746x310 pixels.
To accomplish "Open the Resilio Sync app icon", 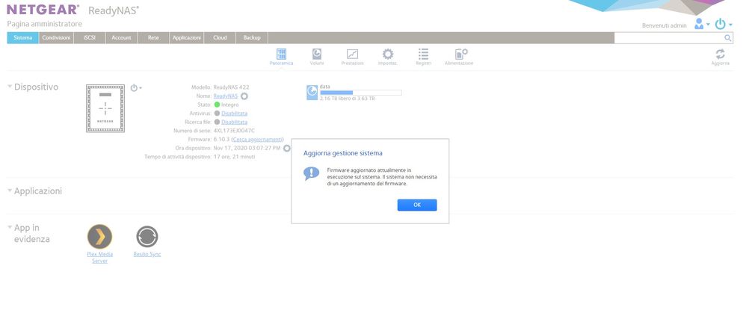I will [x=147, y=237].
